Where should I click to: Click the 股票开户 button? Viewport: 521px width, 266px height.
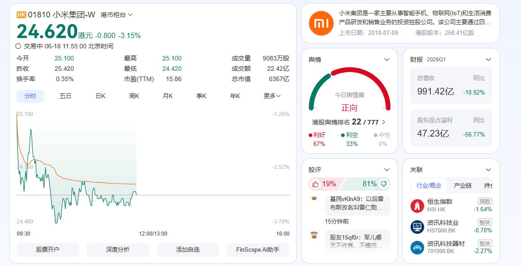(48, 250)
